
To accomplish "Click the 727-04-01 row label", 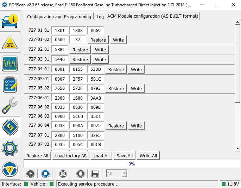I will coord(39,69).
